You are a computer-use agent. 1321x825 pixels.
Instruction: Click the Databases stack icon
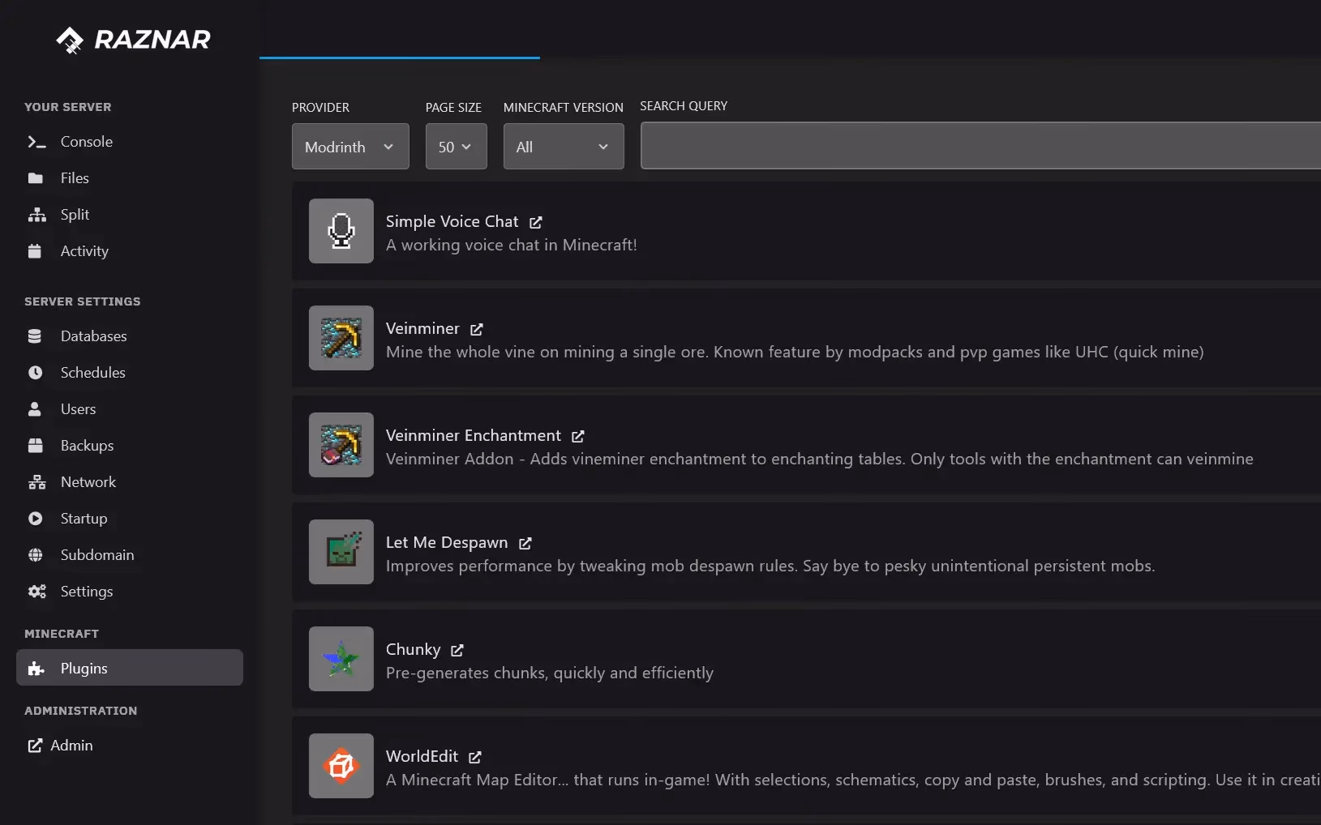point(35,336)
